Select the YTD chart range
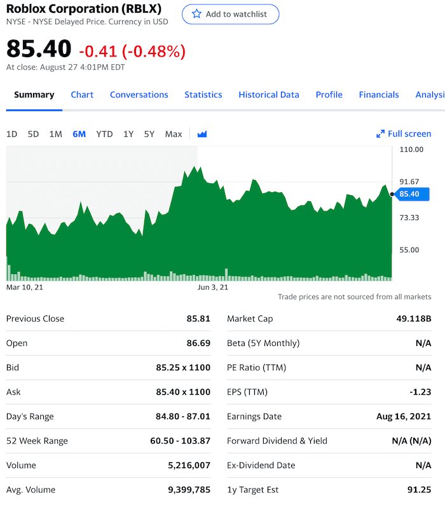 coord(104,134)
